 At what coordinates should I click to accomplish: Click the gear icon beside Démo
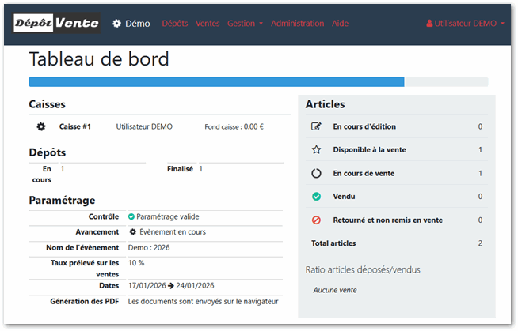116,24
